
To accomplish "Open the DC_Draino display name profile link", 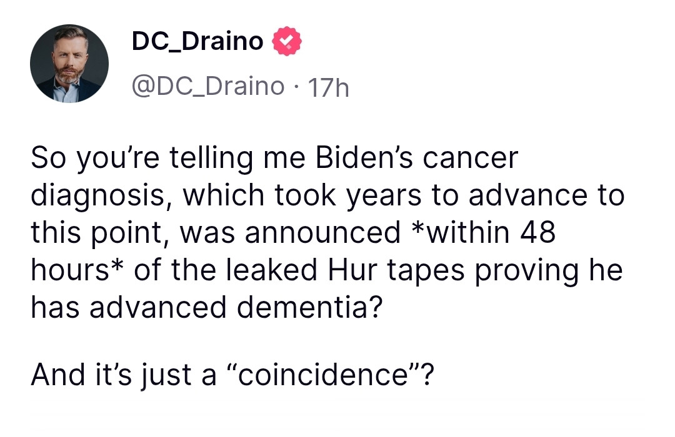I will click(x=197, y=42).
